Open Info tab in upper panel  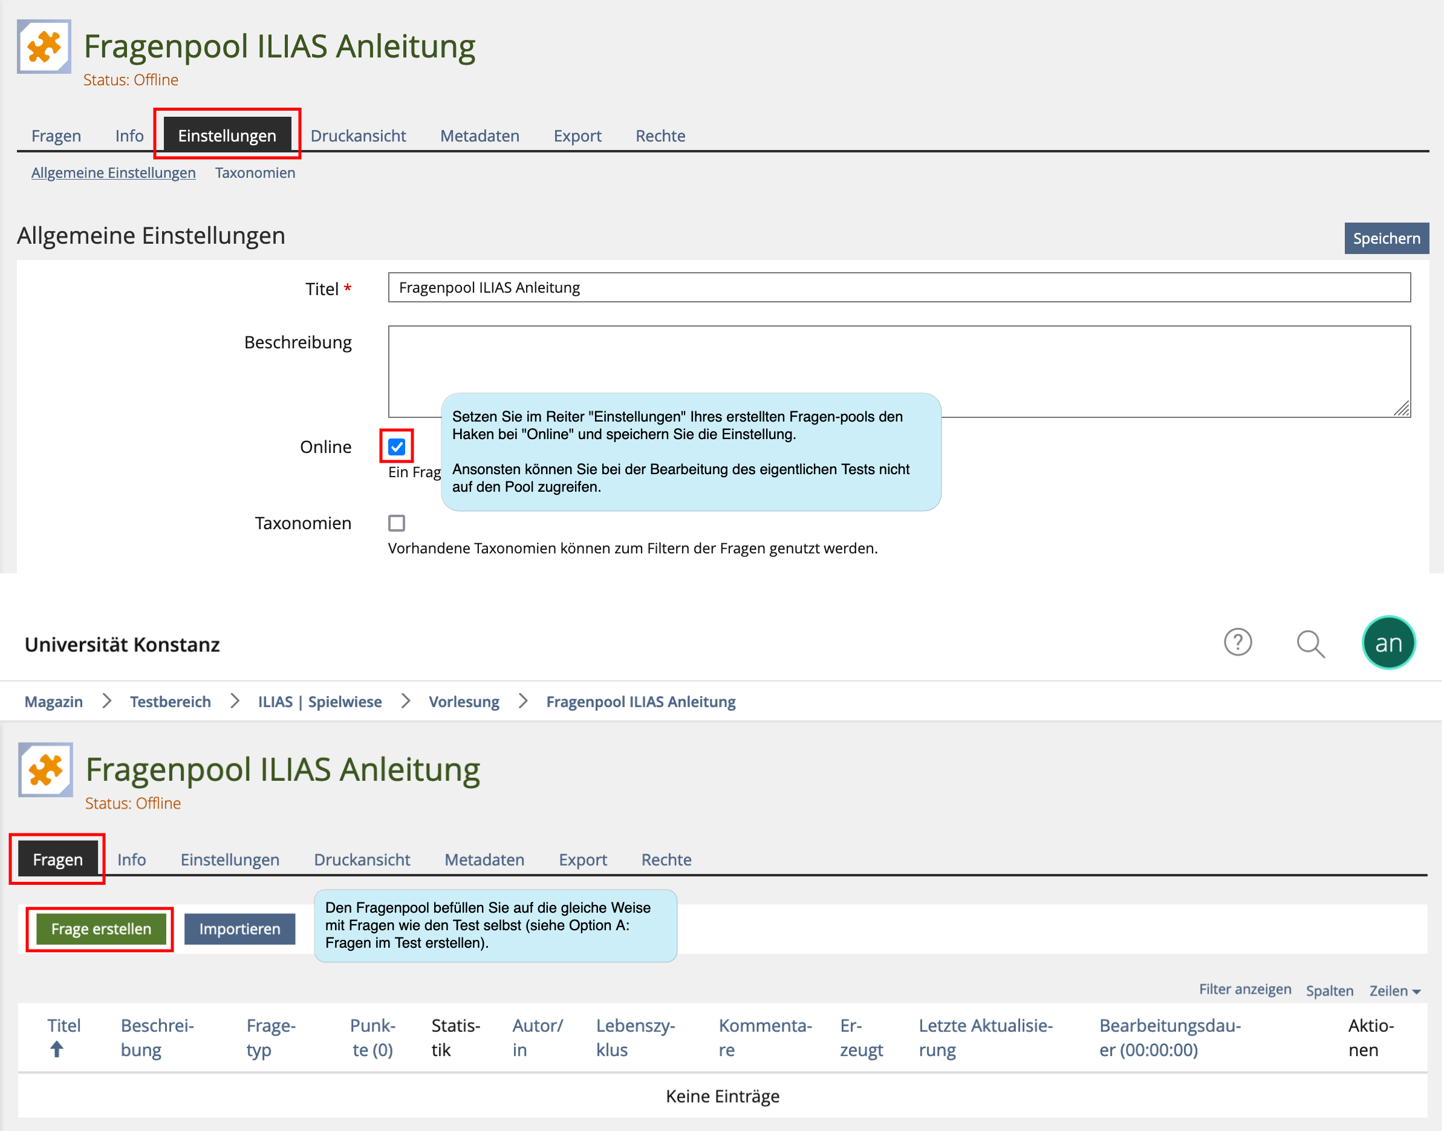pos(129,135)
